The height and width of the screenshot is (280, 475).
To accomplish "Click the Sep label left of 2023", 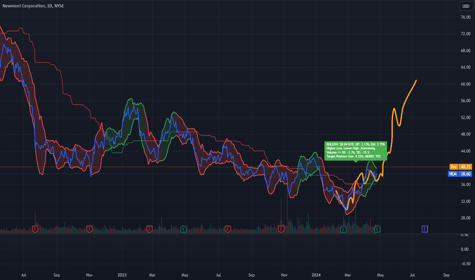I will tap(57, 275).
